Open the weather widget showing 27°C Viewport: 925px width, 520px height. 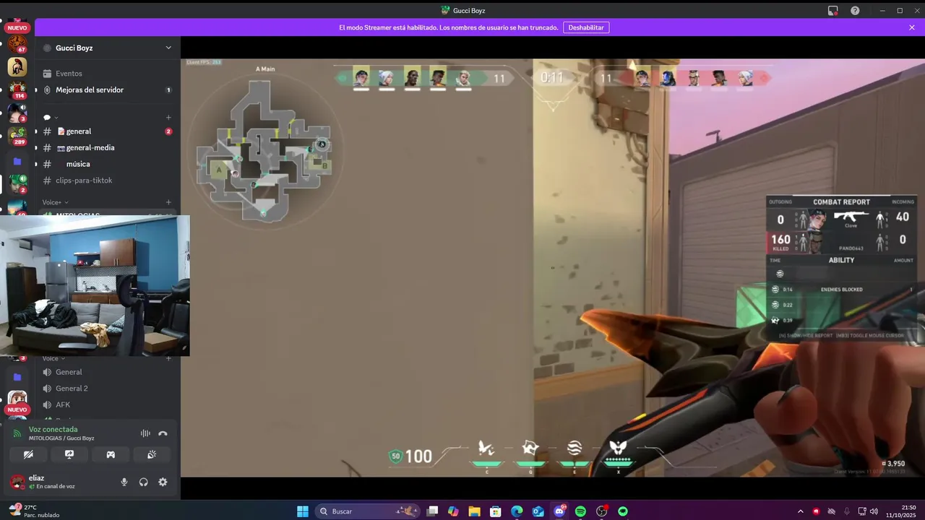pos(33,511)
